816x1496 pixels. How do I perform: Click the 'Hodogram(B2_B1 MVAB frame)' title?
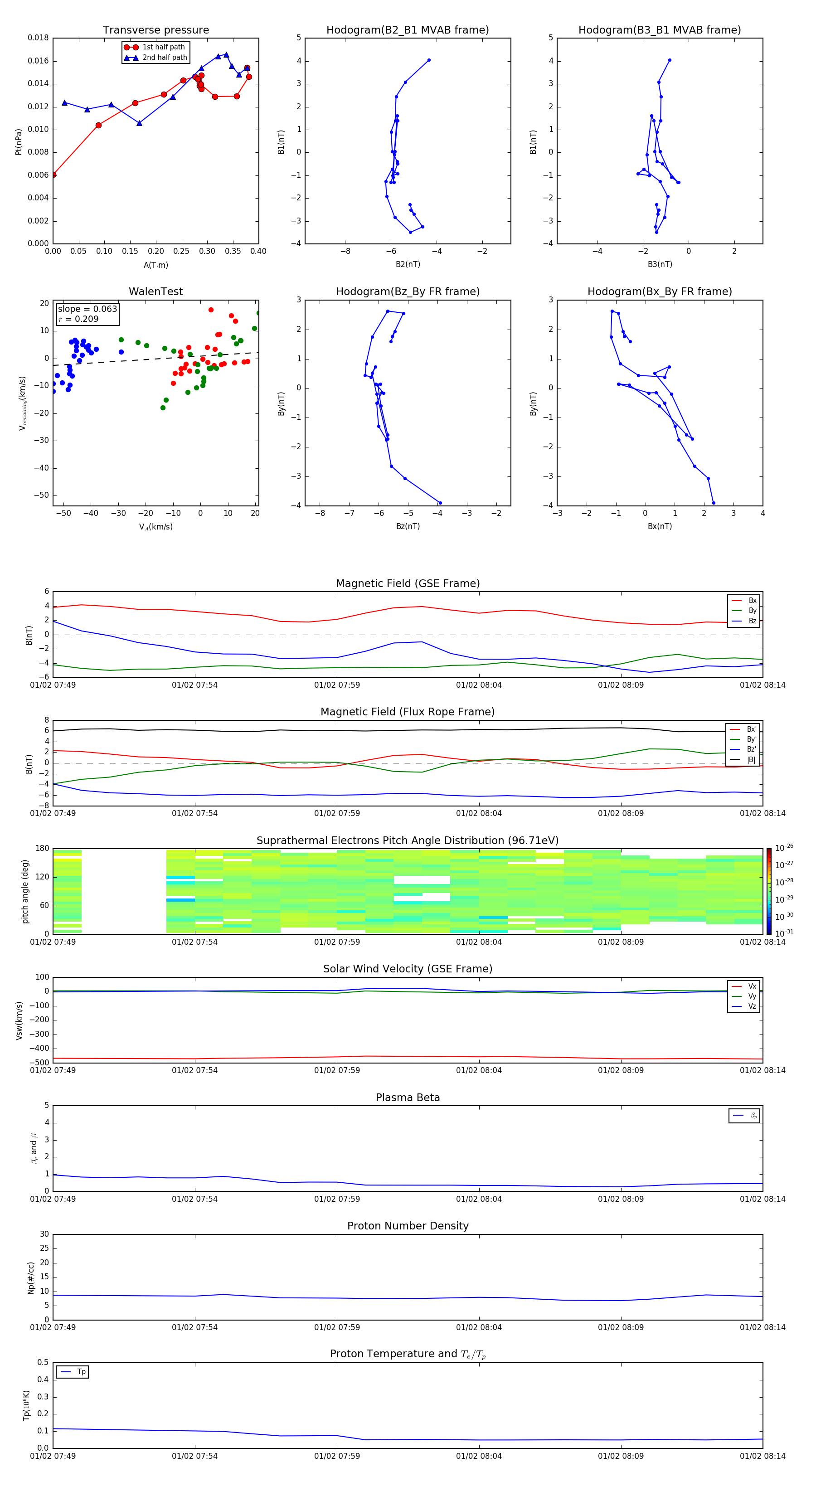pos(408,30)
